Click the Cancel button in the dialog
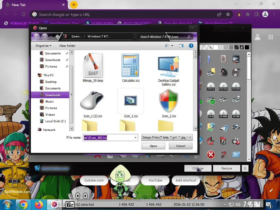The width and height of the screenshot is (280, 210). tap(180, 146)
